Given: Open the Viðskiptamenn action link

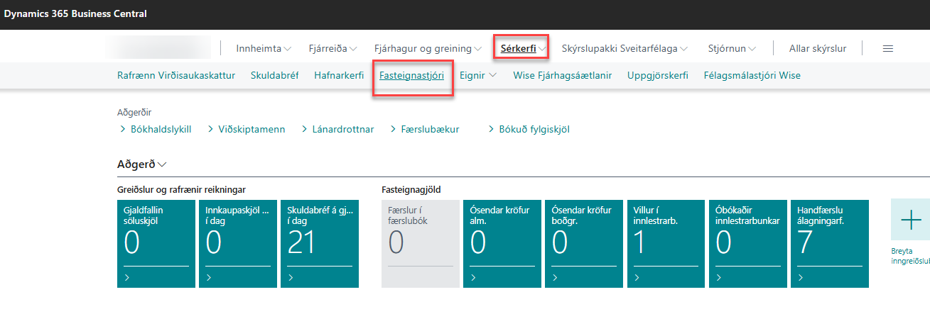Looking at the screenshot, I should [x=252, y=130].
